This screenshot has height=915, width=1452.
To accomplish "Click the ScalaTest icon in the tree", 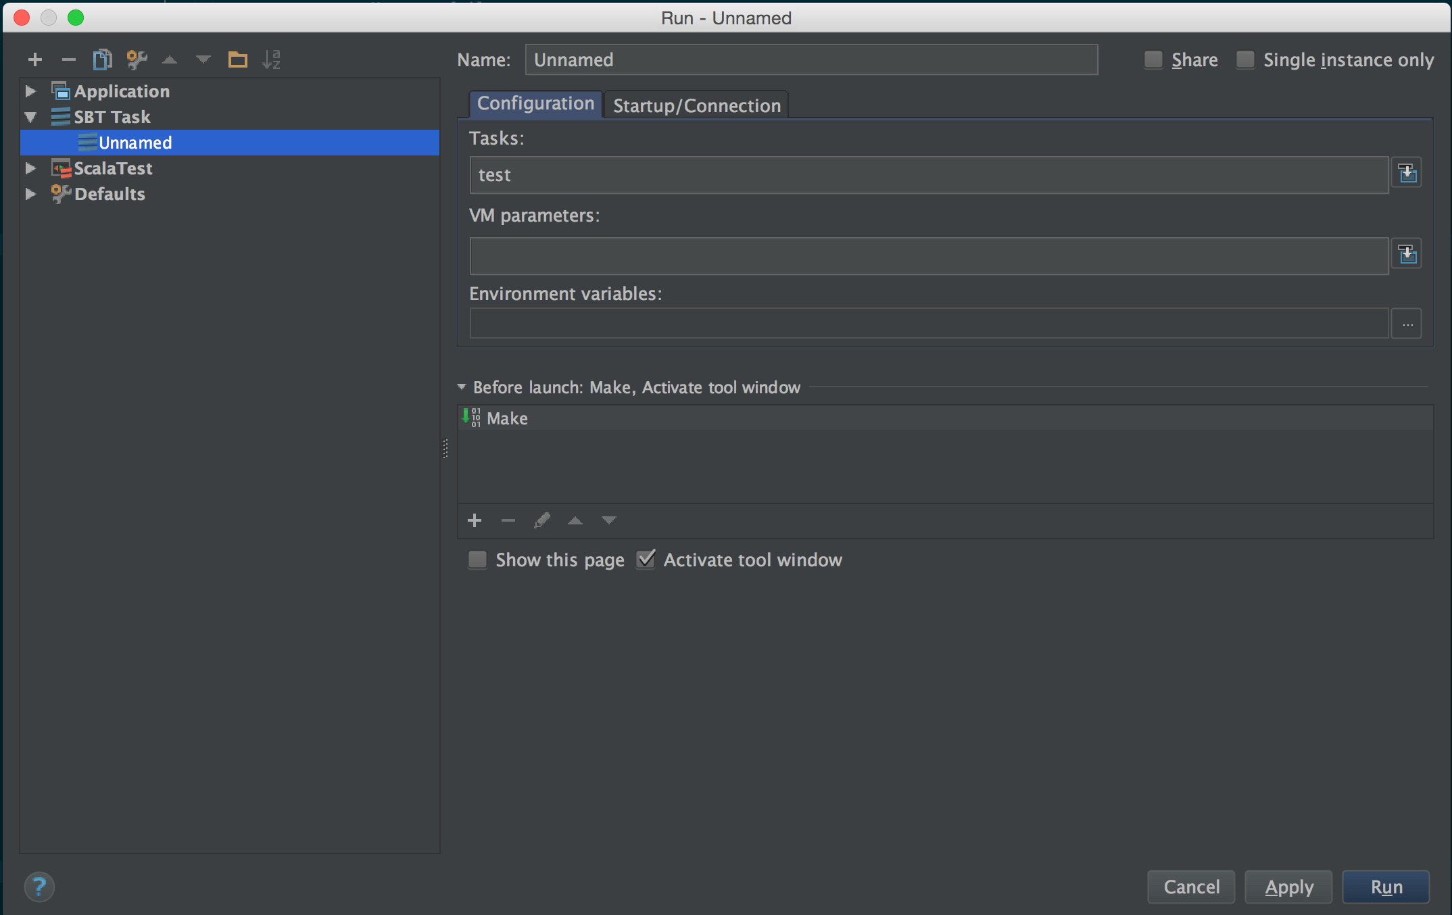I will tap(61, 168).
